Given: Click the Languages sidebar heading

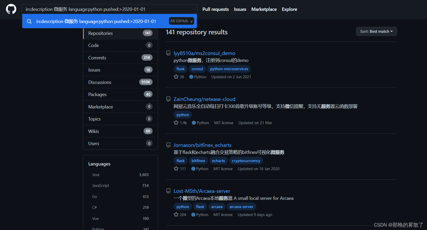Looking at the screenshot, I should [99, 164].
